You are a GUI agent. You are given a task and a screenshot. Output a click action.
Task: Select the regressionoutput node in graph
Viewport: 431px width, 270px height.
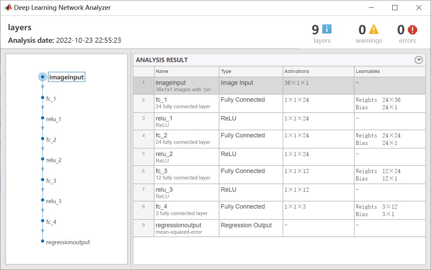(42, 241)
